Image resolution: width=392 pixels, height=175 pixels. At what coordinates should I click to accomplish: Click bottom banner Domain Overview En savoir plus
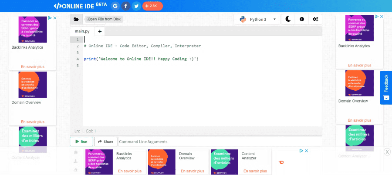[x=193, y=171]
